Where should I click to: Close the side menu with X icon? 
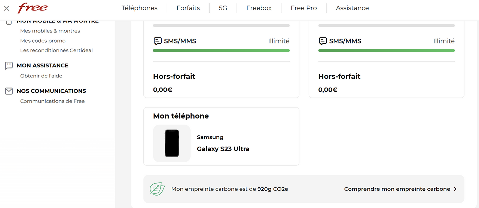6,8
